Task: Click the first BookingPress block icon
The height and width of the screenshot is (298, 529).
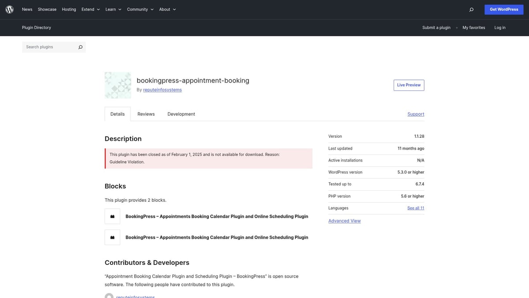Action: coord(112,216)
